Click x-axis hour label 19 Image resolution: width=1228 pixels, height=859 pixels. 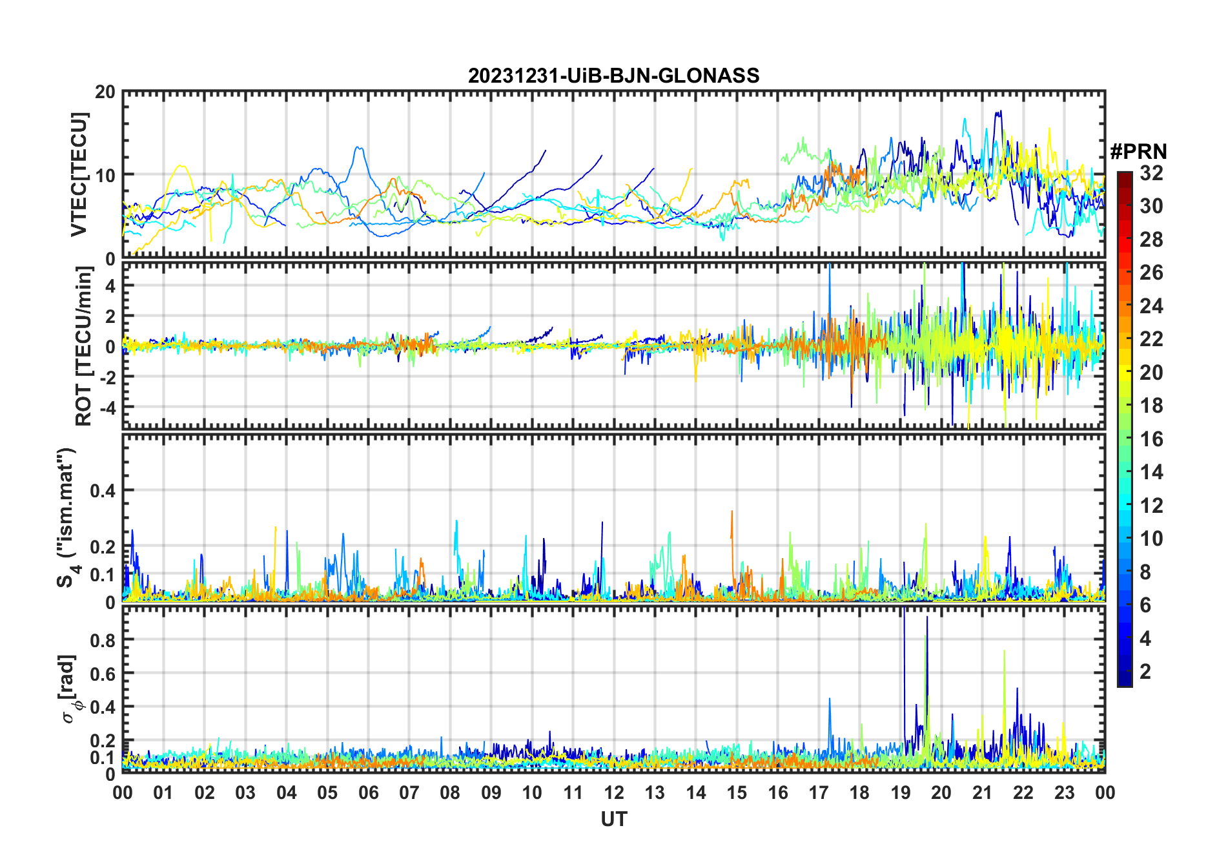coord(901,792)
